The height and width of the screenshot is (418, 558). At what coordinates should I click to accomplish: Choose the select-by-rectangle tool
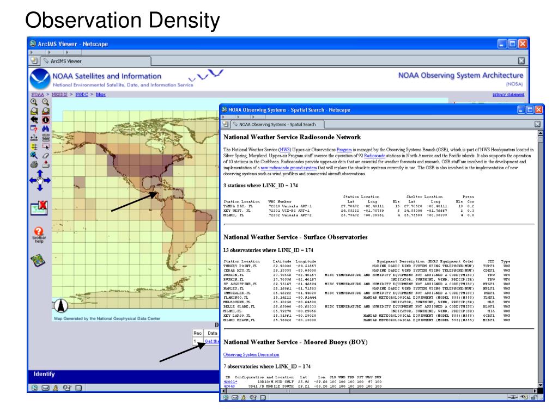tap(46, 146)
